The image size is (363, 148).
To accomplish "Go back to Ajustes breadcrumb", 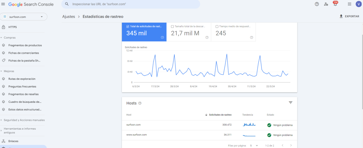I will 68,16.
